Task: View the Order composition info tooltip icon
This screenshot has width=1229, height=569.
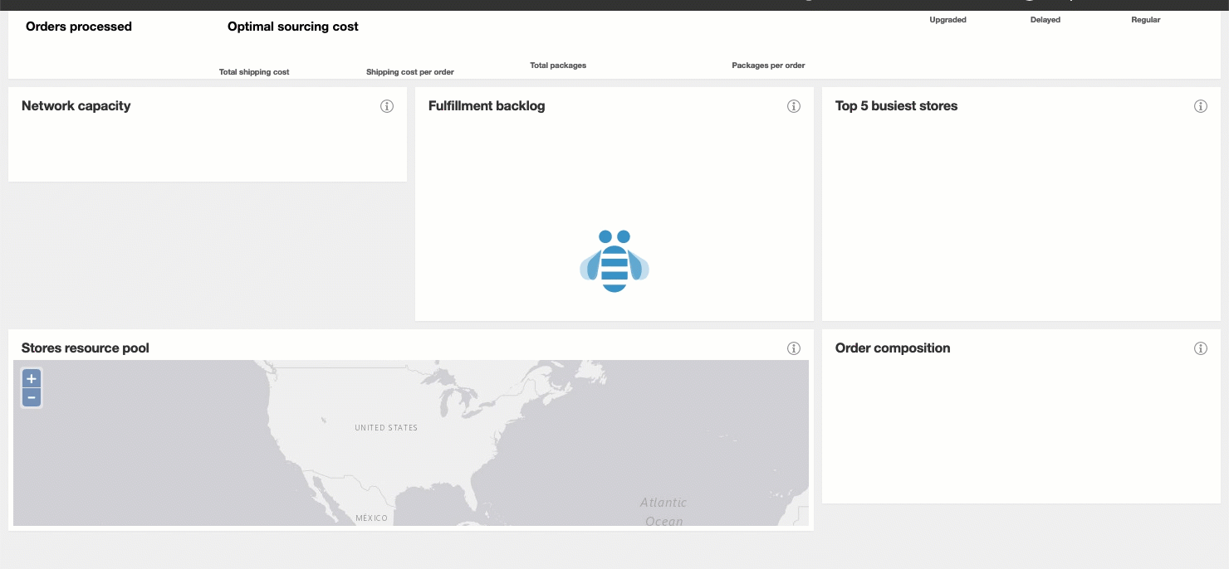Action: coord(1201,348)
